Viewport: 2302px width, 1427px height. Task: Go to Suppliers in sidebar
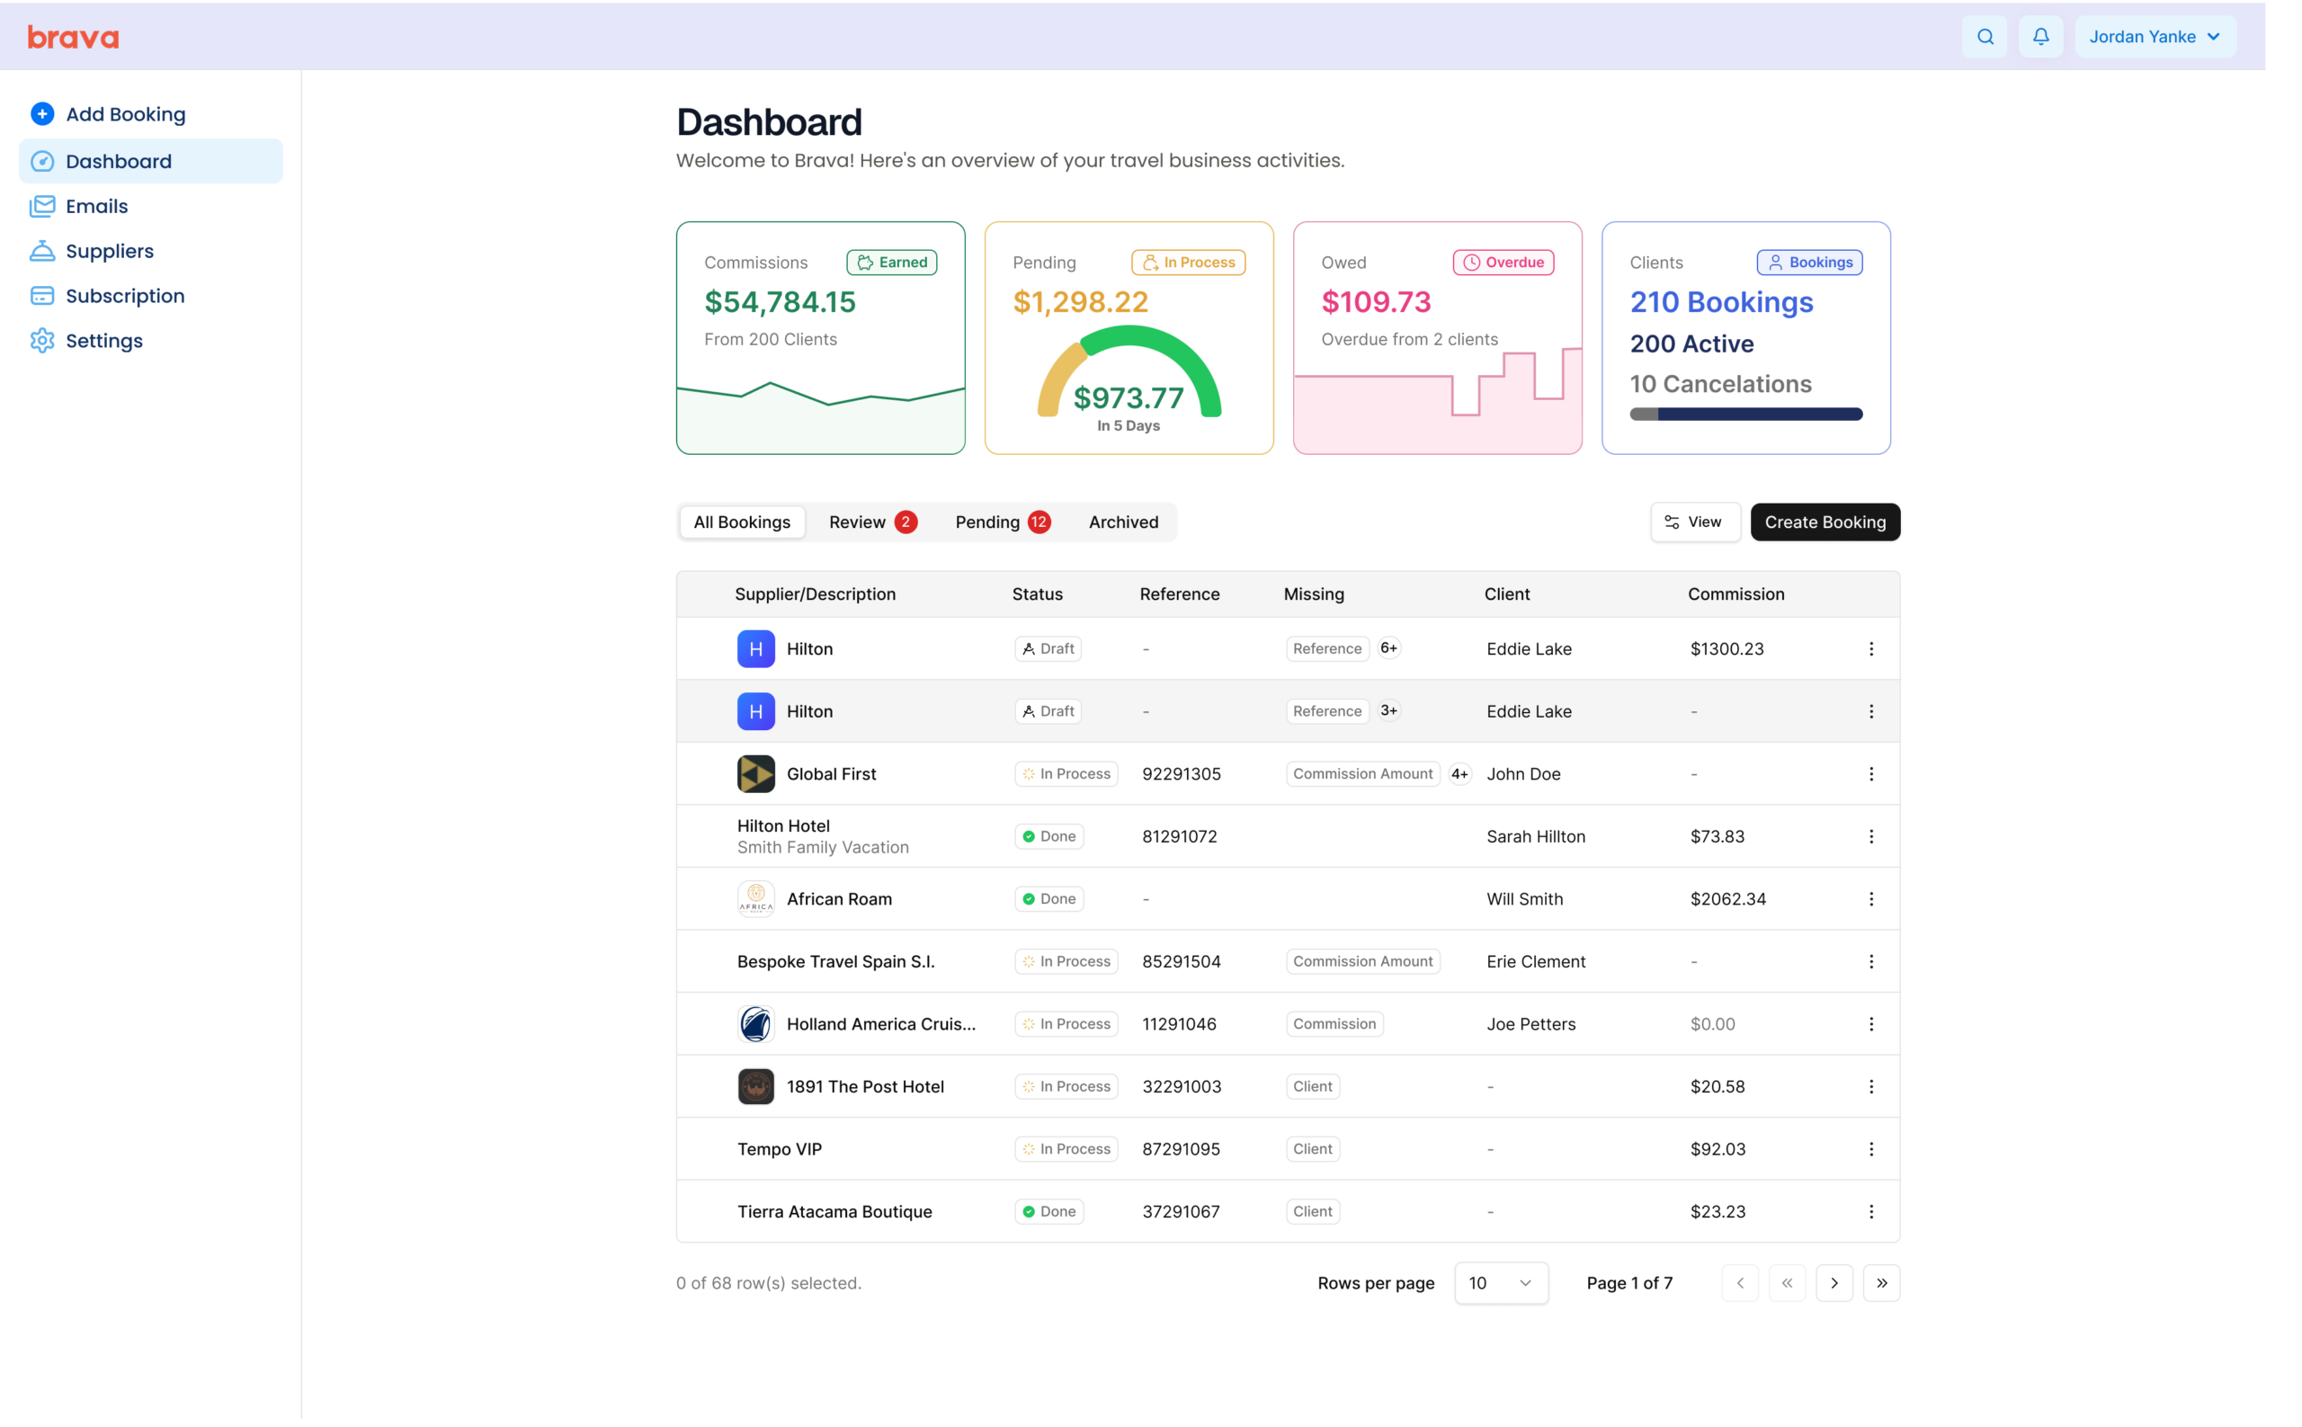109,251
